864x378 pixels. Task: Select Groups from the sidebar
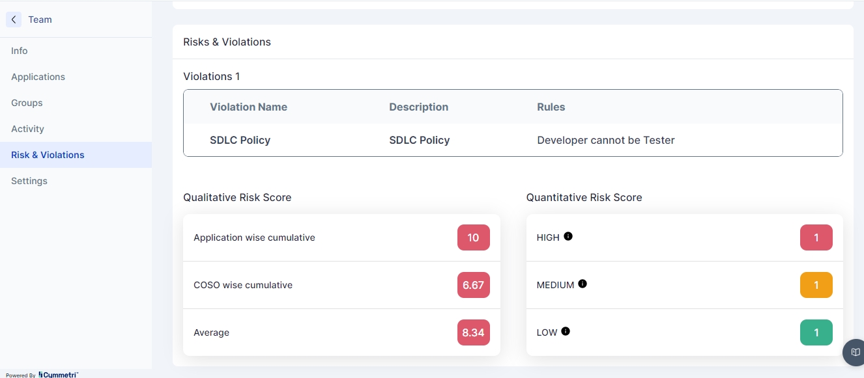27,103
